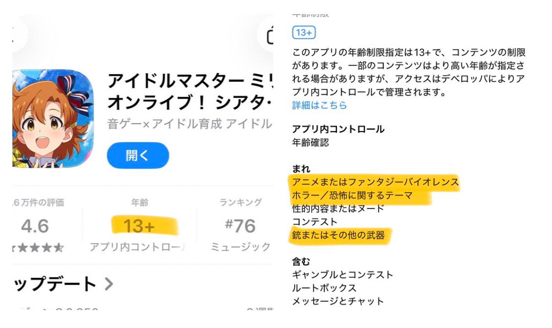Tap the アイドルマスター app icon
The image size is (552, 328).
(53, 118)
